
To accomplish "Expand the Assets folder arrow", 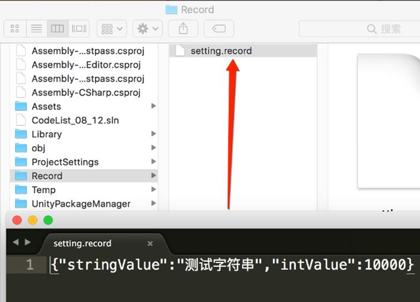I will [x=154, y=106].
